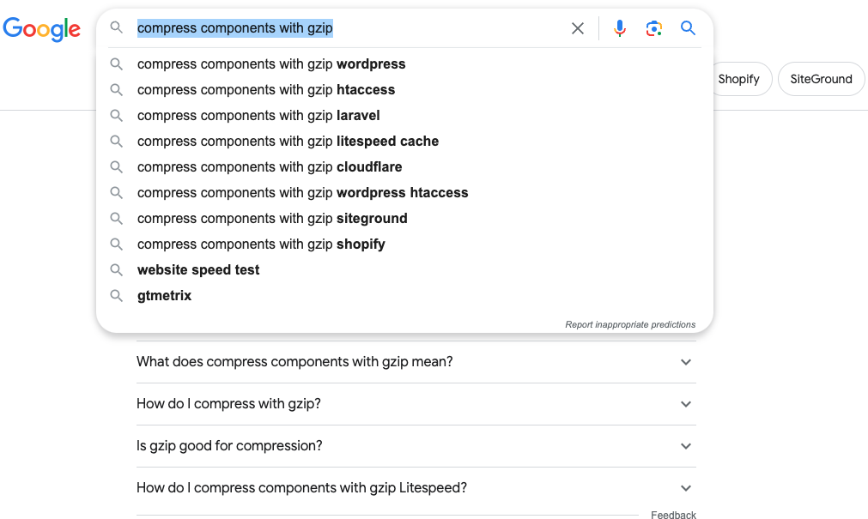Open "Report inappropriate predictions" link
Screen dimensions: 868x519
630,325
